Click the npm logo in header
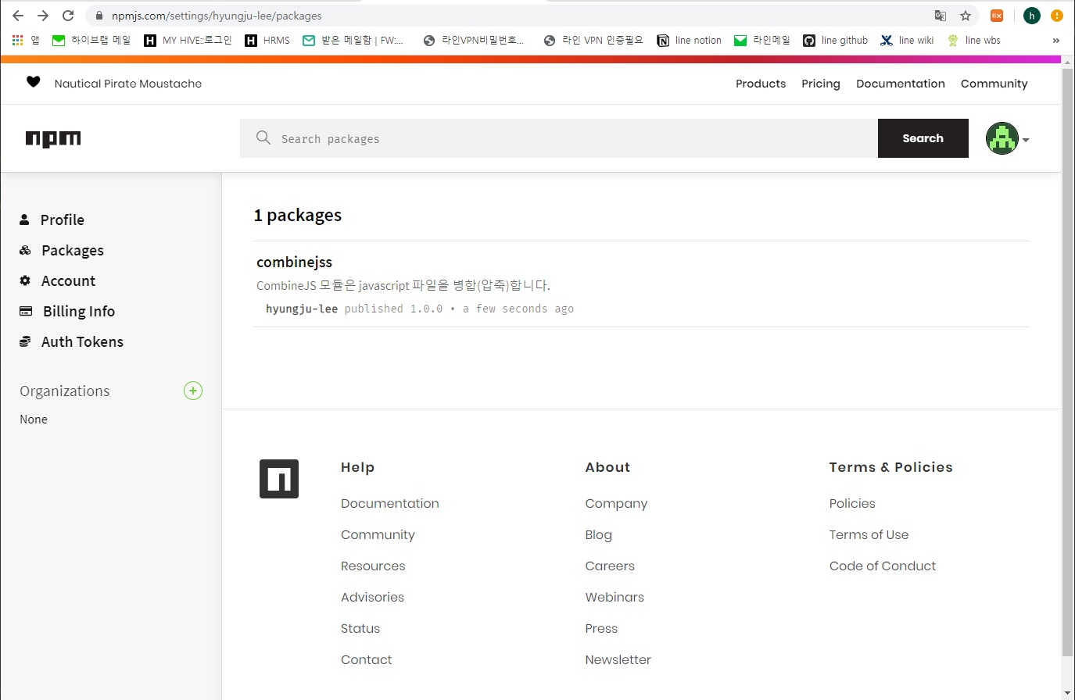 tap(53, 139)
